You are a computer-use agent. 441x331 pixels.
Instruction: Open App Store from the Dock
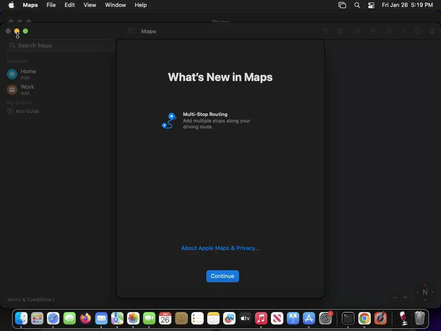click(309, 319)
